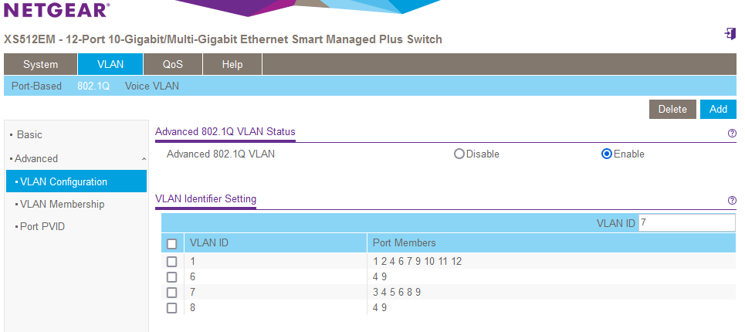The image size is (745, 332).
Task: Click port members '4 9' of VLAN 6
Action: (x=380, y=276)
